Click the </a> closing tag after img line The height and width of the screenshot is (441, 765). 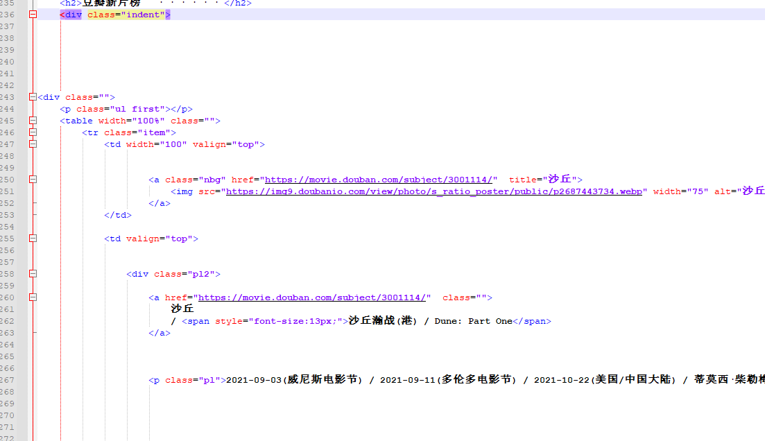[x=160, y=203]
